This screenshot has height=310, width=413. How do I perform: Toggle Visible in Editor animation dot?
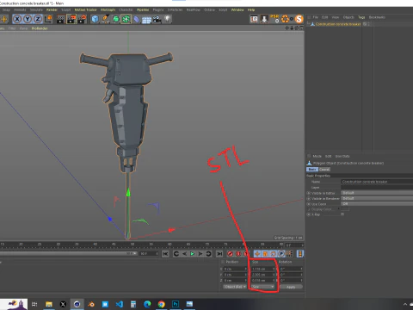click(x=309, y=193)
